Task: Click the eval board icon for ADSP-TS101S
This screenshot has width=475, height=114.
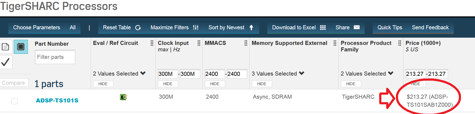Action: (123, 97)
